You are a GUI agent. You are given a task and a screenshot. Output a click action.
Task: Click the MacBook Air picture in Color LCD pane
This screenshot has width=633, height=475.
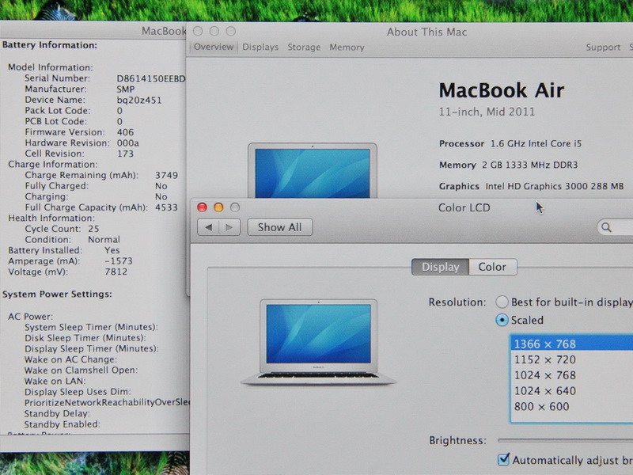(x=319, y=342)
